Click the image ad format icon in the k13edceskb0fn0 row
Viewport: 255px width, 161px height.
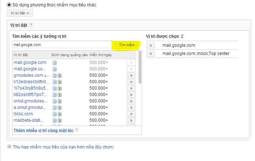(x=60, y=82)
